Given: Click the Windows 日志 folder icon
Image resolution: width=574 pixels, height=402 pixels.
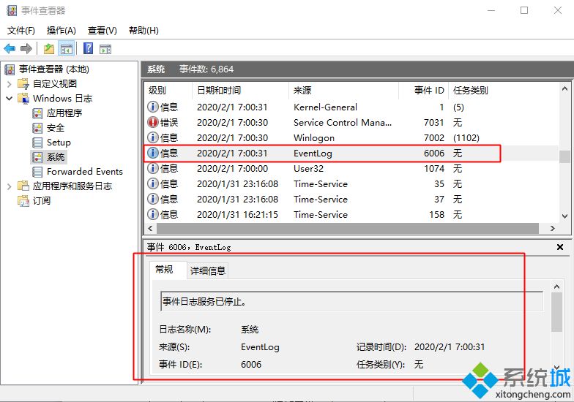Looking at the screenshot, I should [23, 98].
